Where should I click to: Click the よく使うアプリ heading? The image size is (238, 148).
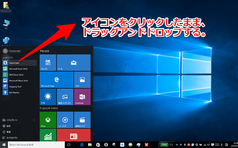pos(8,58)
